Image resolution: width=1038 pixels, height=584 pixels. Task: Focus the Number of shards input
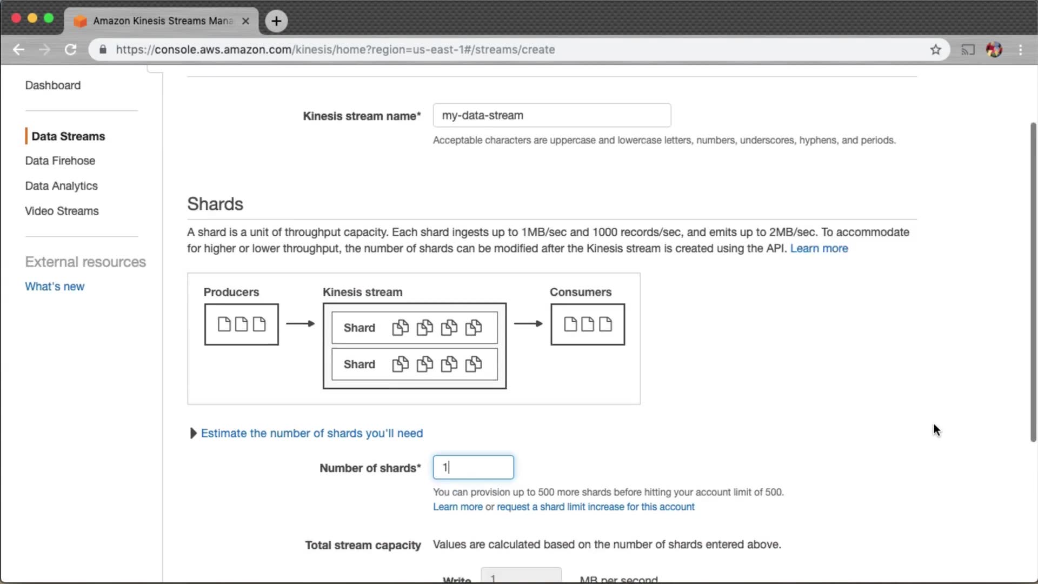coord(473,467)
